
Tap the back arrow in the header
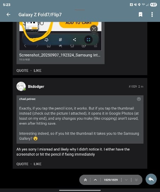click(8, 14)
